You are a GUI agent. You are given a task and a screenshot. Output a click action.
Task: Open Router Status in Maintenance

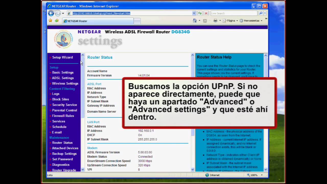[x=62, y=143]
